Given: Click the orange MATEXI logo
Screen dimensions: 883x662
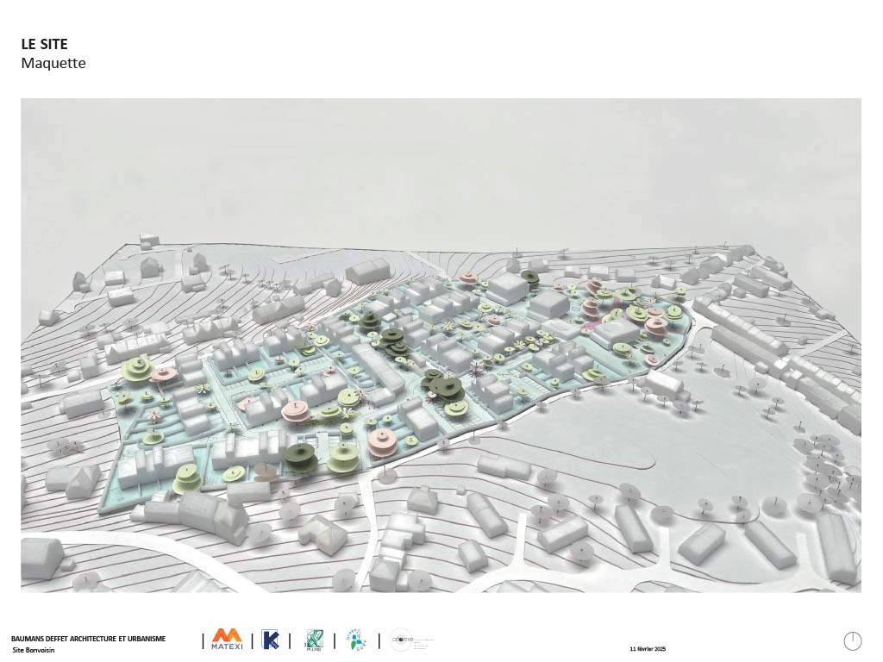Looking at the screenshot, I should [227, 640].
